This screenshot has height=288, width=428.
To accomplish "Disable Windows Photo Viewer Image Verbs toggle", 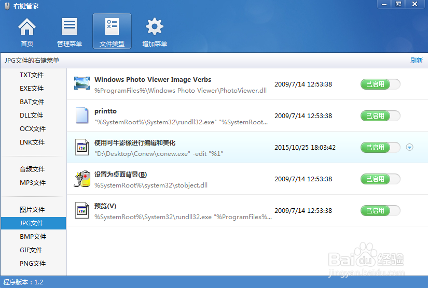I will [x=380, y=84].
